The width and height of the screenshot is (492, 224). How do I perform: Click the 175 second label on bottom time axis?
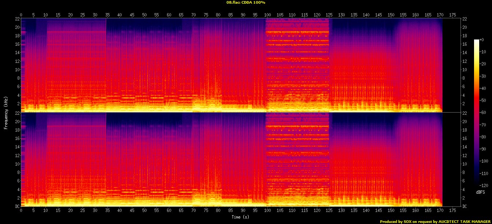(452, 210)
